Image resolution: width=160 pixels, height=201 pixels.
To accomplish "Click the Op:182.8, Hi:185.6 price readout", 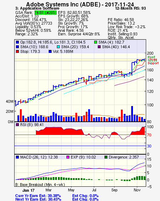I will [53, 42].
